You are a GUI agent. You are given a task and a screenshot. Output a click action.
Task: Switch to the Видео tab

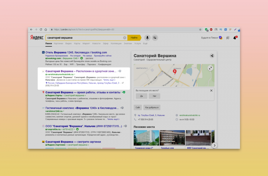(68, 43)
